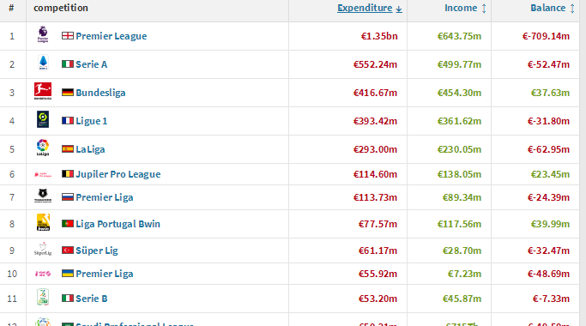Image resolution: width=586 pixels, height=326 pixels.
Task: Sort table by Balance column
Action: tap(553, 8)
